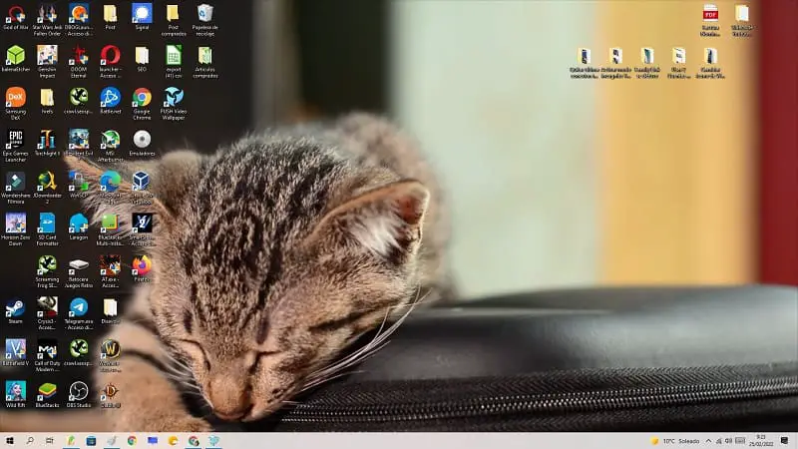Launch the Laragon desktop shortcut

[79, 227]
